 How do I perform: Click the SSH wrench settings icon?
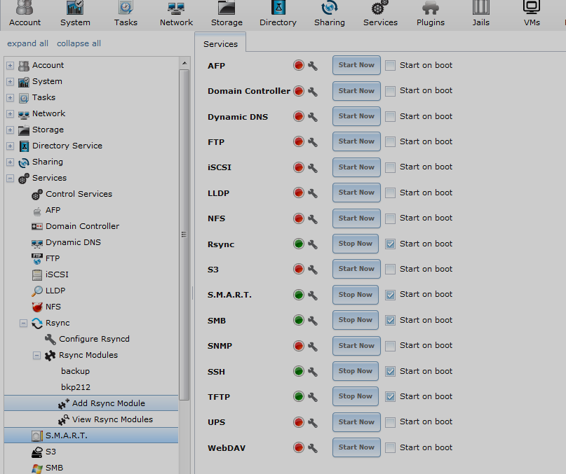[313, 372]
